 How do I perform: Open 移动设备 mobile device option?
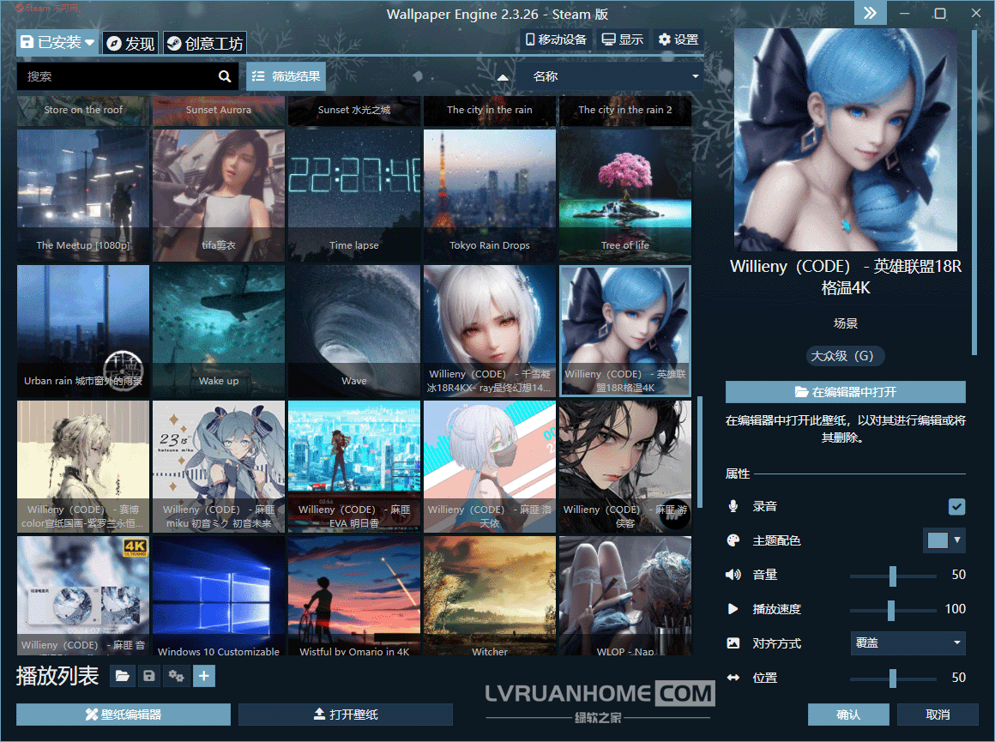[x=556, y=39]
